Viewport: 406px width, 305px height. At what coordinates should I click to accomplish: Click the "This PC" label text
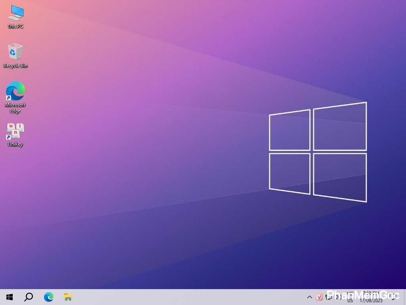(x=15, y=26)
